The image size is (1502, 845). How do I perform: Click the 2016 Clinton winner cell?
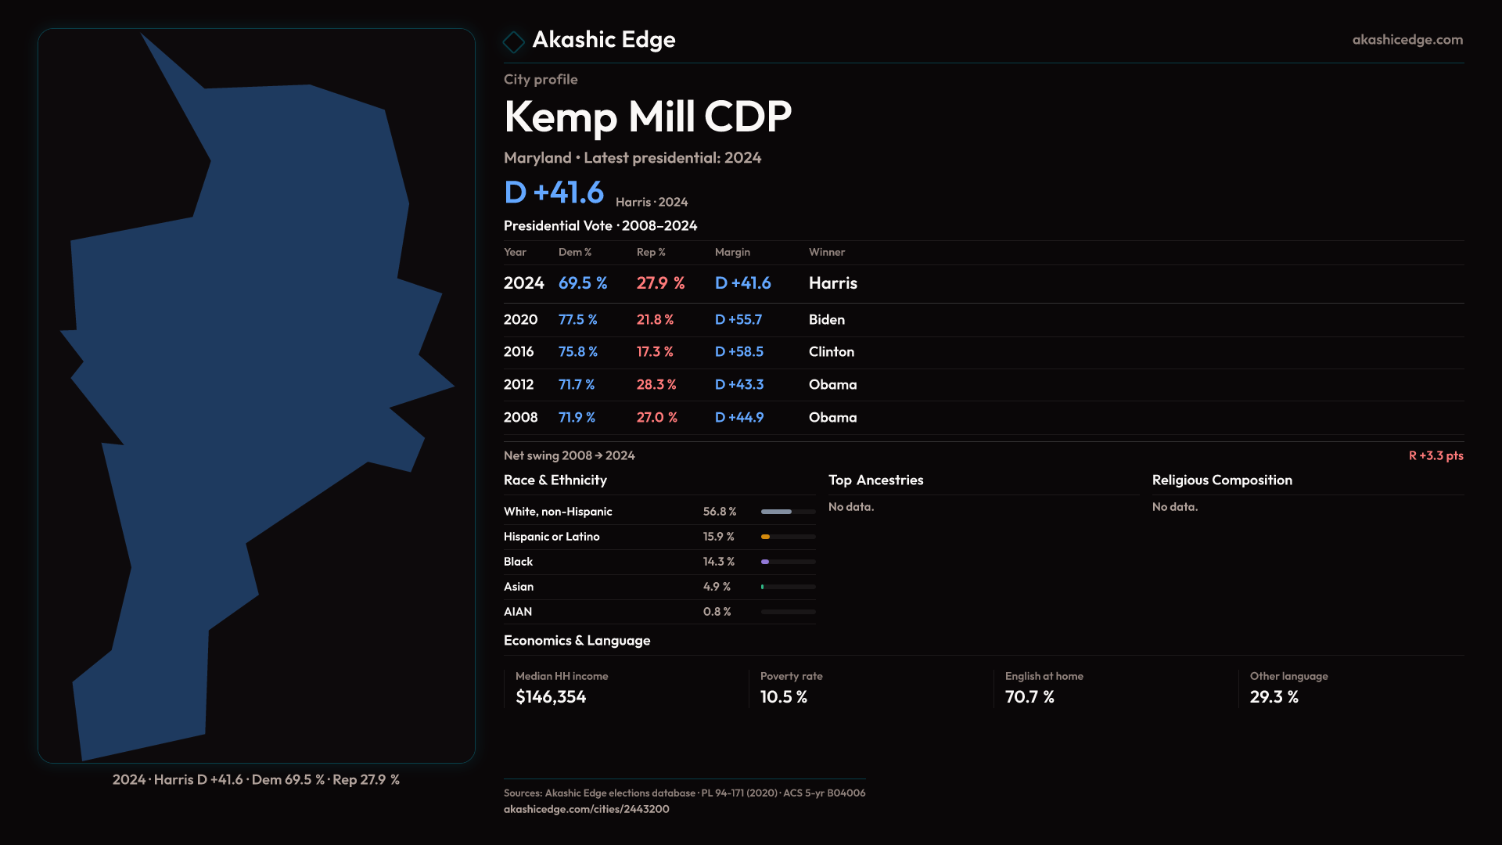[831, 352]
